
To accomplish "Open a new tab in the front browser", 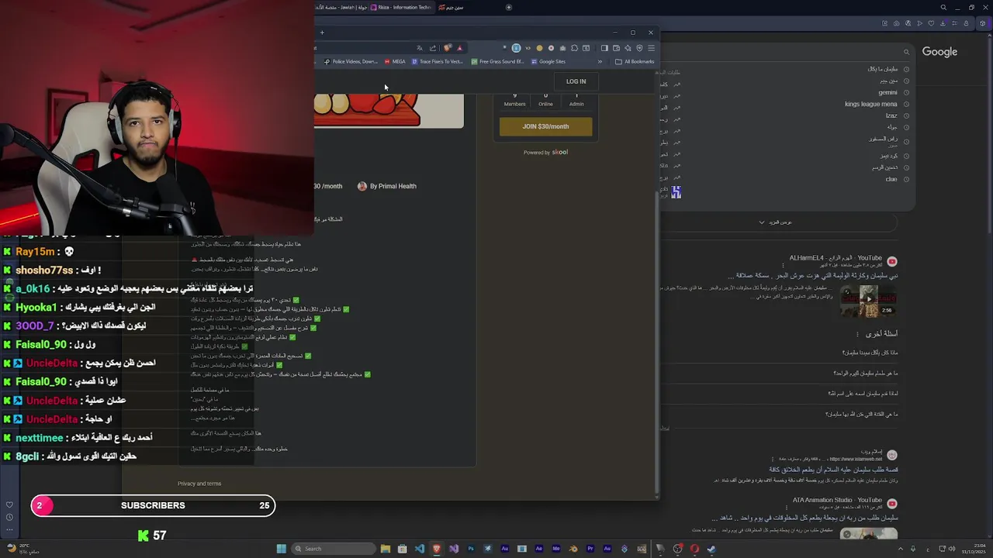I will point(322,33).
